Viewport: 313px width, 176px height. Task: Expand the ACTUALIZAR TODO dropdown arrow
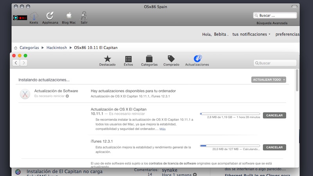(x=284, y=80)
